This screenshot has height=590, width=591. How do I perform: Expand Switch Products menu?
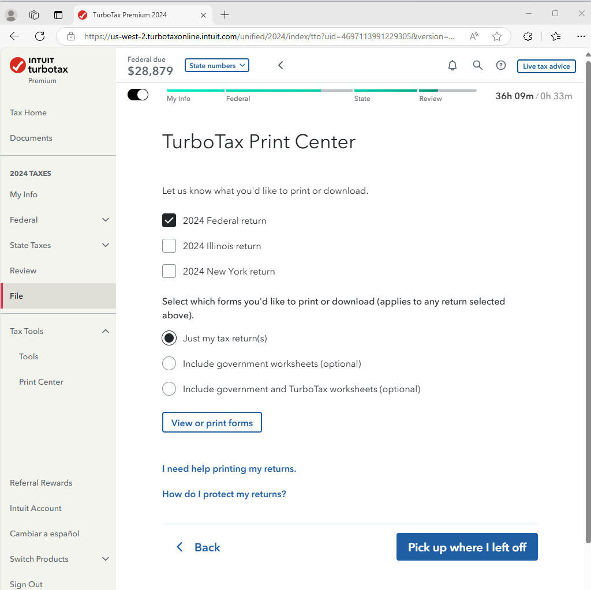pyautogui.click(x=106, y=559)
